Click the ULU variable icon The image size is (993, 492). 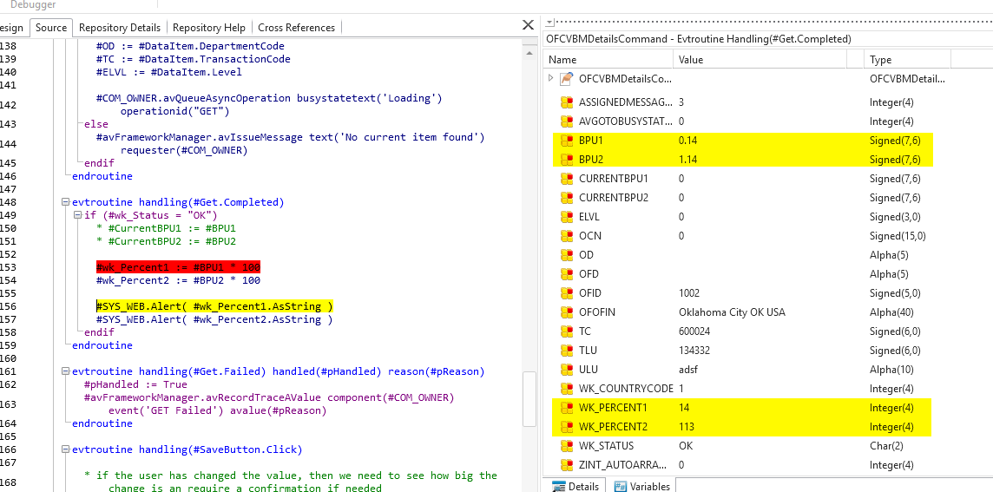(x=567, y=369)
